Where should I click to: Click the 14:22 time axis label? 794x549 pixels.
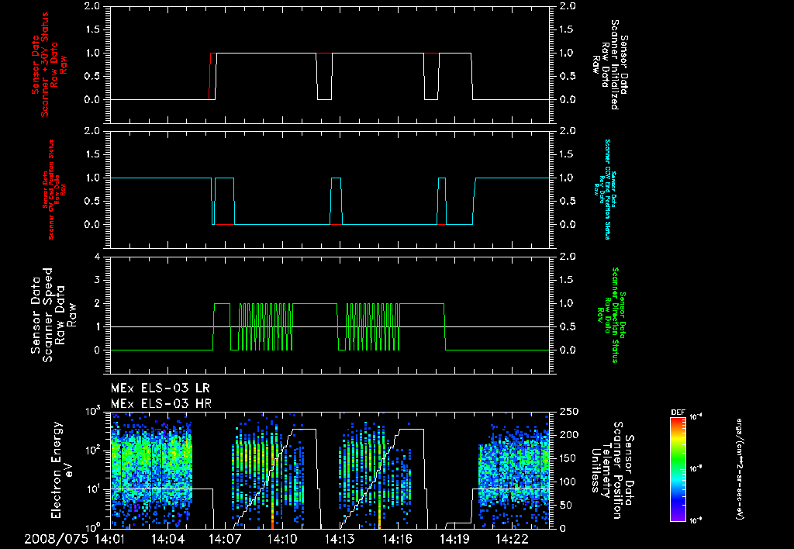pos(512,539)
